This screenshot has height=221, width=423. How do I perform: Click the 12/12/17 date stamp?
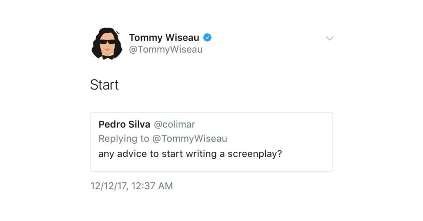coord(109,186)
